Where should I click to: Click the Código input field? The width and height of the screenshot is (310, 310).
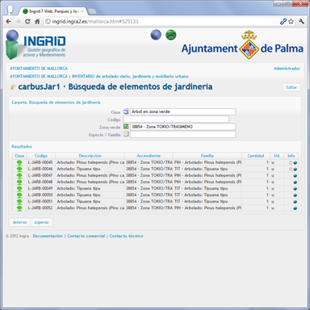click(176, 119)
